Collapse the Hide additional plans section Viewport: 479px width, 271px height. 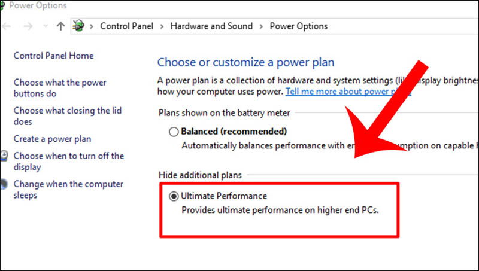click(200, 175)
